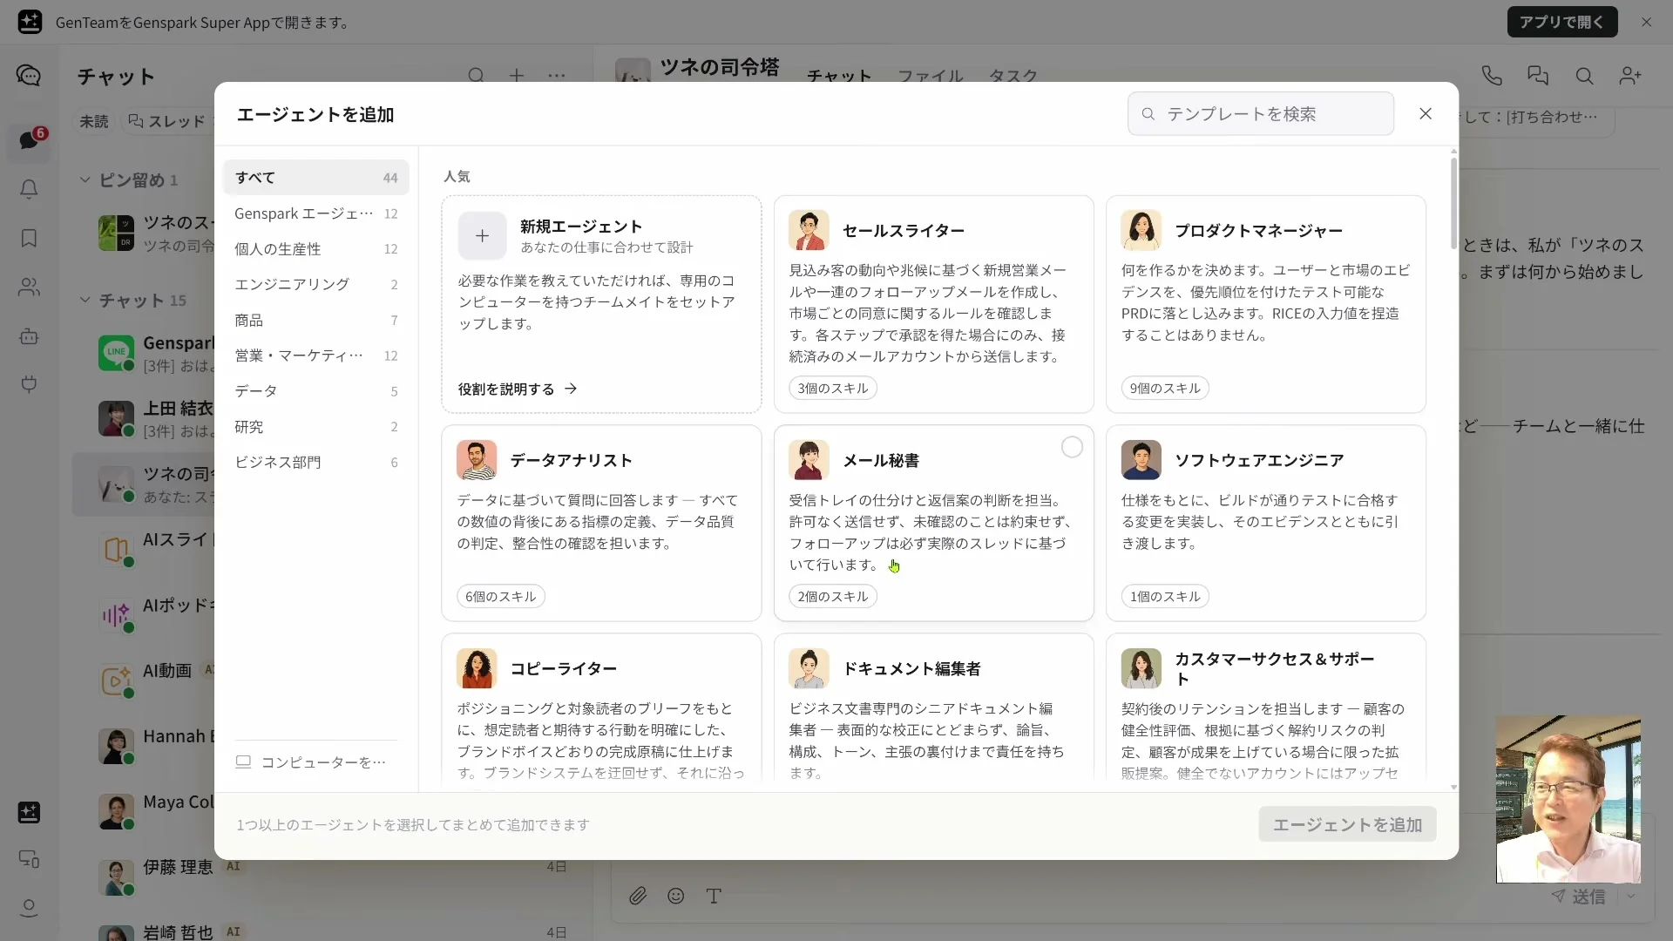Open the 商品 category
This screenshot has width=1673, height=941.
pos(315,321)
